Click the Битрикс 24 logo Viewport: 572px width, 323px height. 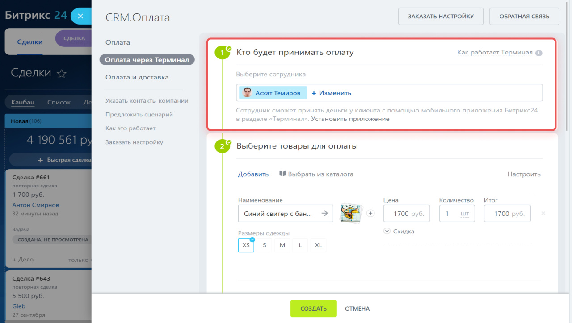36,15
